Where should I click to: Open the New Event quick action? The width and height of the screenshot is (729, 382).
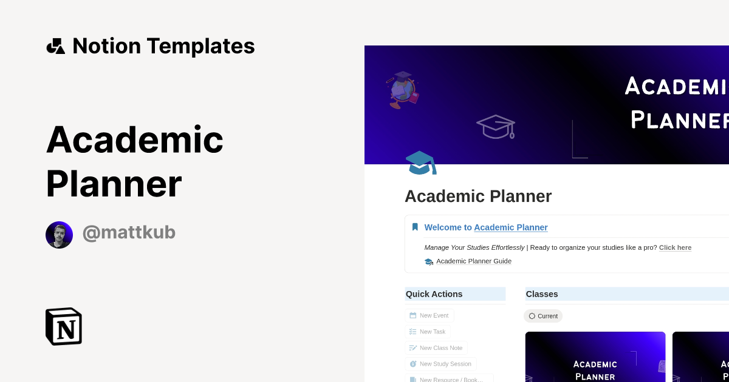[x=430, y=315]
